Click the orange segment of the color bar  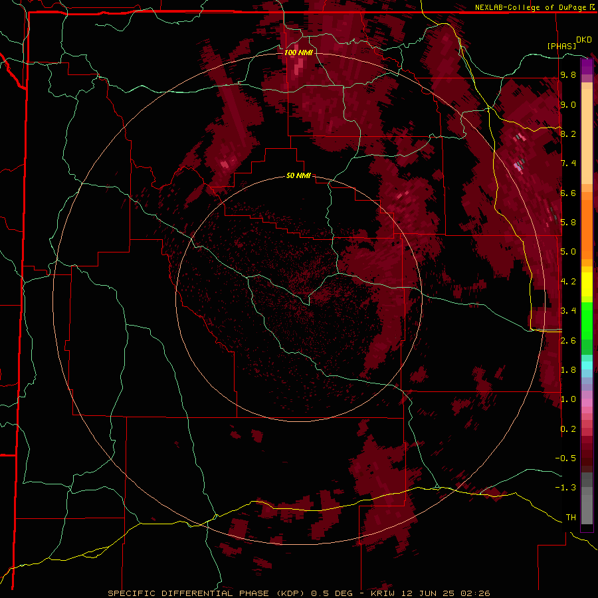tap(587, 229)
